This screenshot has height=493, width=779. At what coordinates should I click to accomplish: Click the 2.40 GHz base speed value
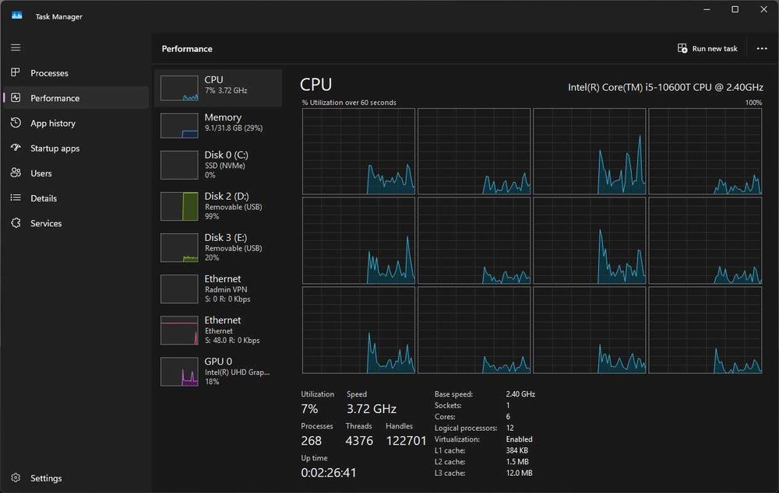point(520,394)
